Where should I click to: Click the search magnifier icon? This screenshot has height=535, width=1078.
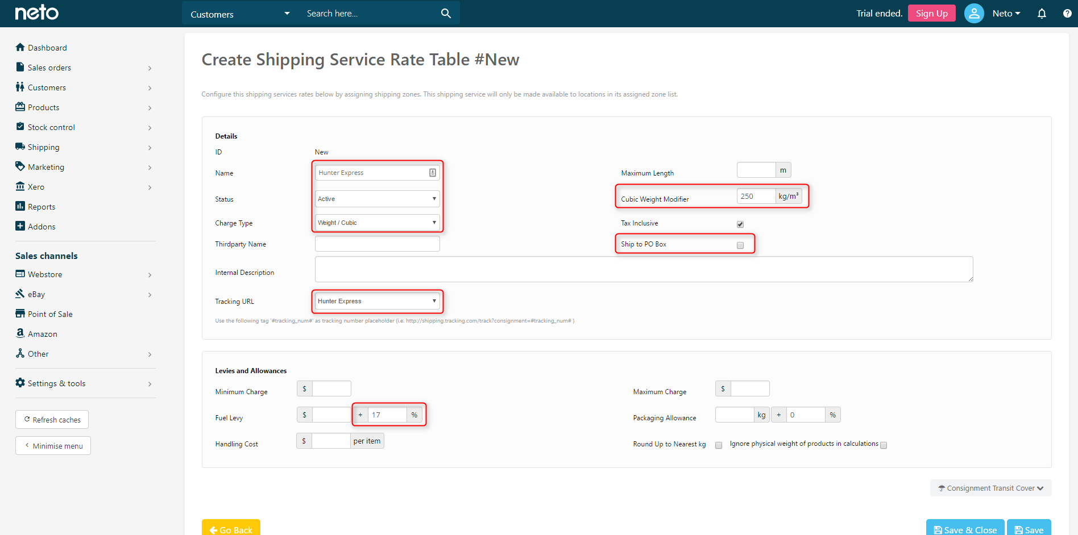(446, 13)
